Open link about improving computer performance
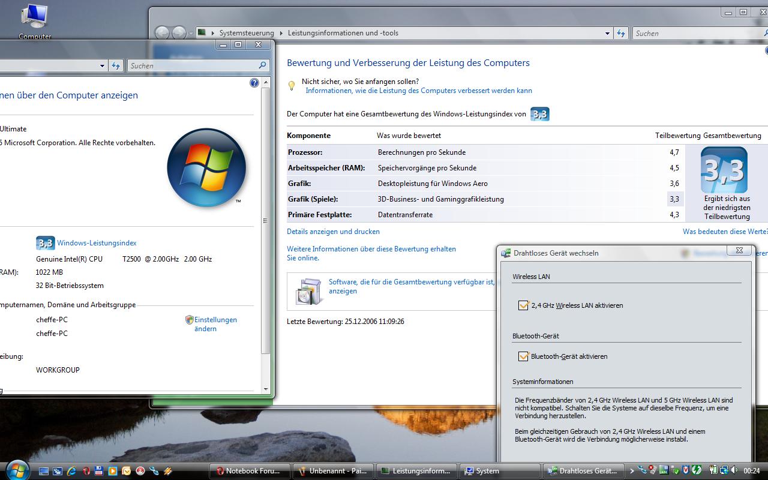Image resolution: width=768 pixels, height=480 pixels. (419, 91)
